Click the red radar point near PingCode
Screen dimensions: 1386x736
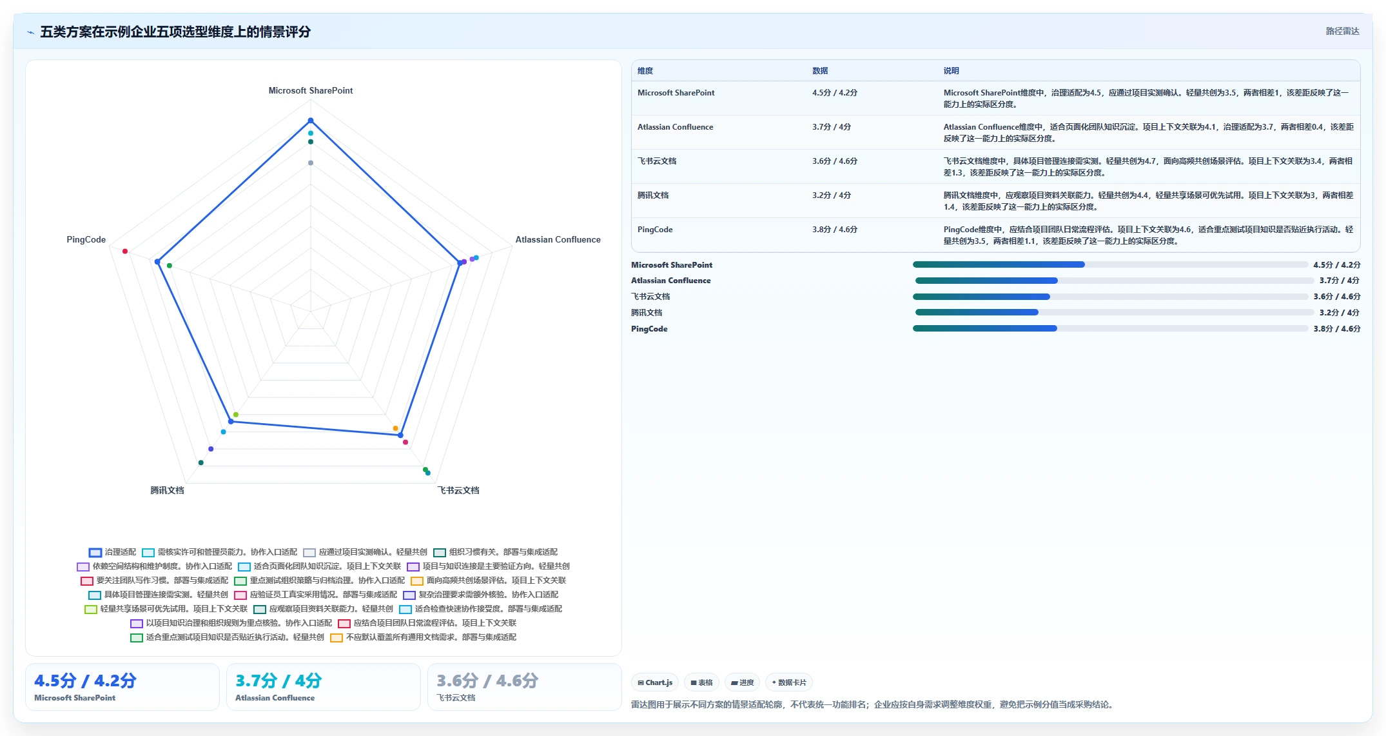click(x=125, y=251)
